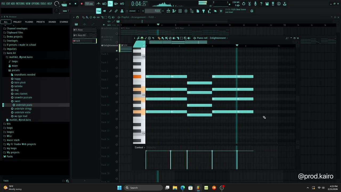341x192 pixels.
Task: Open the PATTERNS menu
Action: [20, 4]
